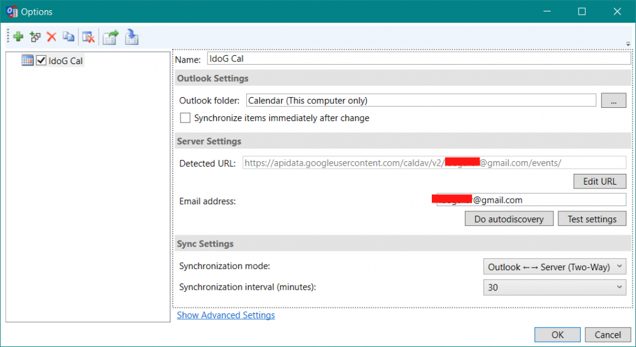
Task: Click the Synchronization mode label
Action: click(225, 266)
